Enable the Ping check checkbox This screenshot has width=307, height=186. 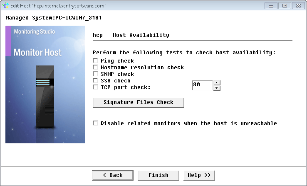point(95,60)
